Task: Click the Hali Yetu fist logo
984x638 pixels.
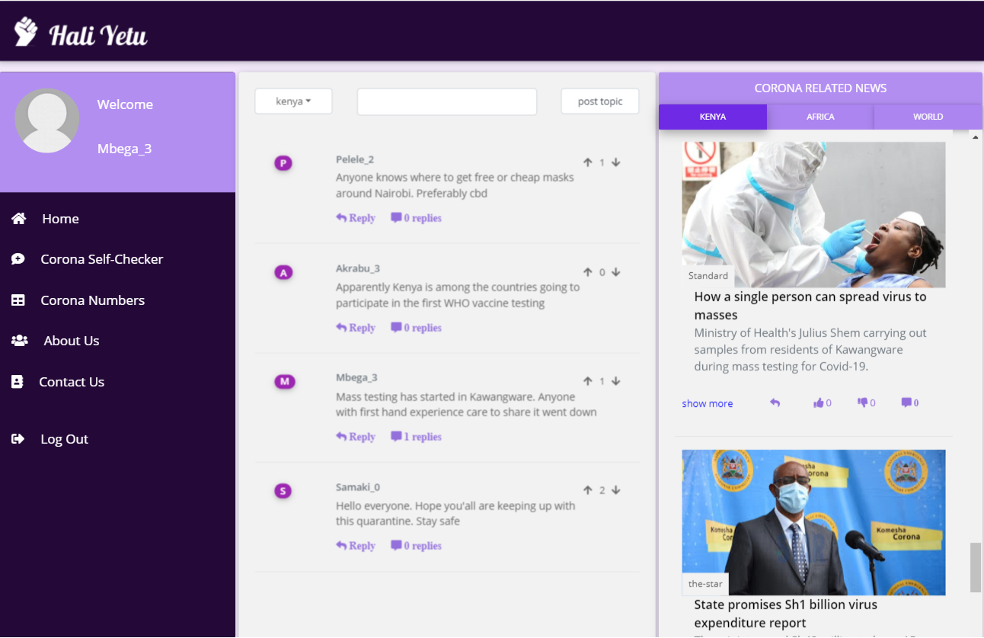Action: tap(26, 32)
